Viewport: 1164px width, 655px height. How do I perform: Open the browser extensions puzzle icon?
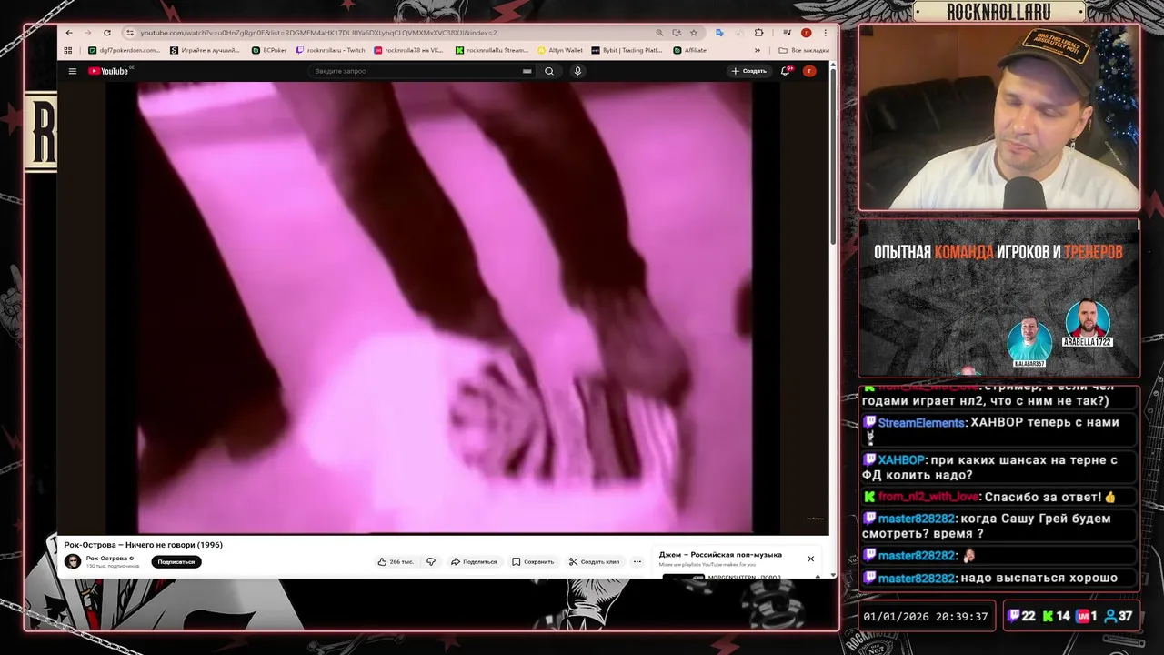pos(758,33)
